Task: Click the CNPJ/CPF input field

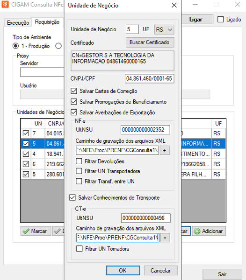Action: 149,78
